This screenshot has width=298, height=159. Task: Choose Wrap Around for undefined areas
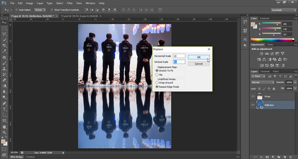click(x=157, y=82)
